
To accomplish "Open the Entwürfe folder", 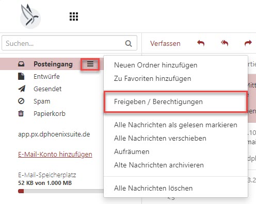I will (x=46, y=76).
